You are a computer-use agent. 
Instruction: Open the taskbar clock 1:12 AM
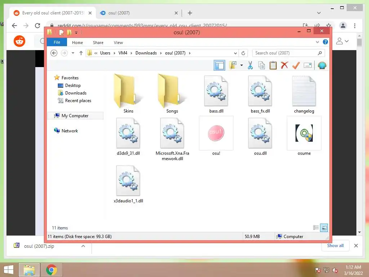353,270
